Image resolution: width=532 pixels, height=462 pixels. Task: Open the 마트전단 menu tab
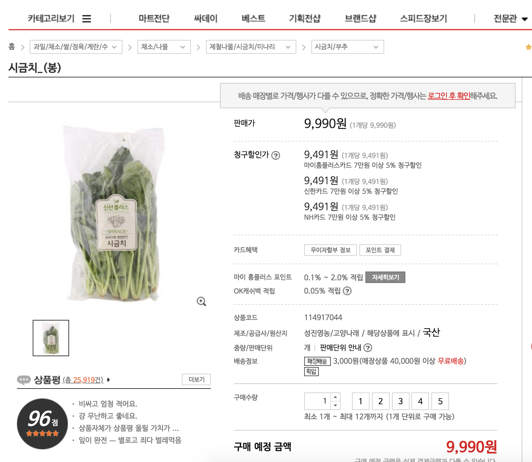[154, 19]
